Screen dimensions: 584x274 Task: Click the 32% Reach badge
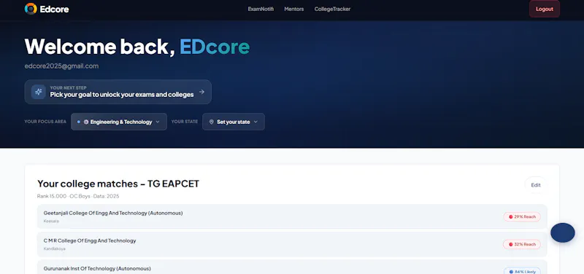522,244
